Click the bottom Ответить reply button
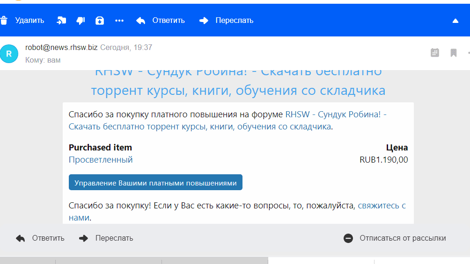Screen dimensions: 470x264 [40, 238]
